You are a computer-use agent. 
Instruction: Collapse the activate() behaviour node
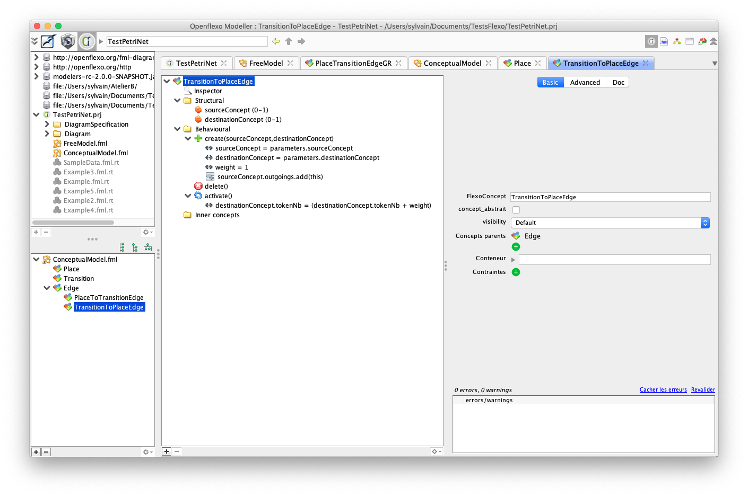point(188,196)
